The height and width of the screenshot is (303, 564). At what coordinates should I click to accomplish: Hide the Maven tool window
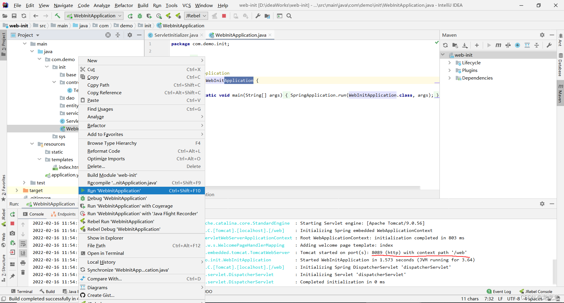[x=552, y=35]
